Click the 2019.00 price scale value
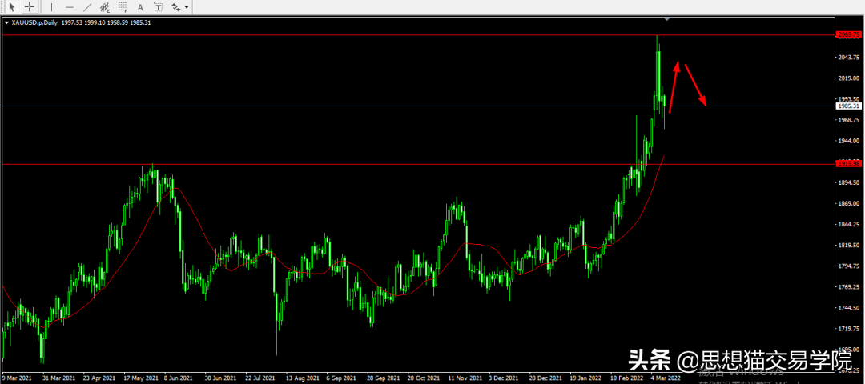 pyautogui.click(x=849, y=78)
